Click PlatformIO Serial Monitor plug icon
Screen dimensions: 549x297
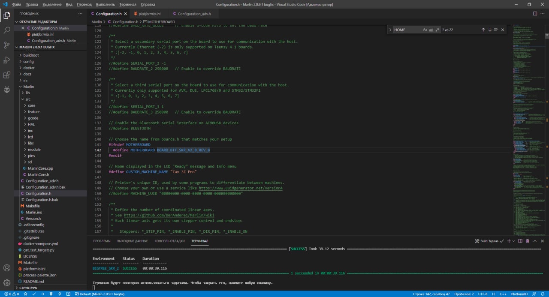point(60,294)
